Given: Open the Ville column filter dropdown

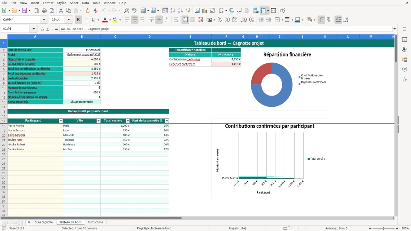Looking at the screenshot, I should [98, 121].
